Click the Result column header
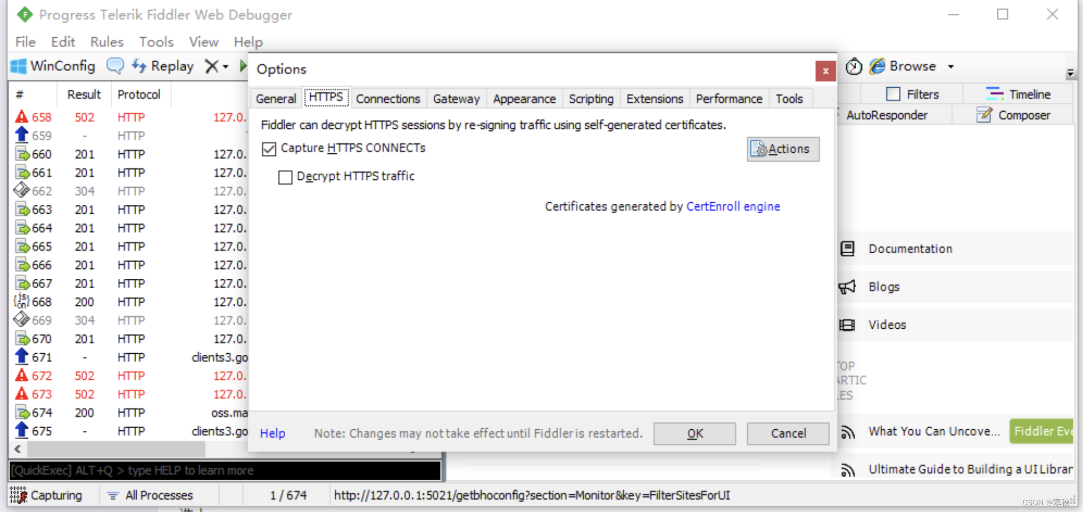Viewport: 1083px width, 512px height. [84, 94]
